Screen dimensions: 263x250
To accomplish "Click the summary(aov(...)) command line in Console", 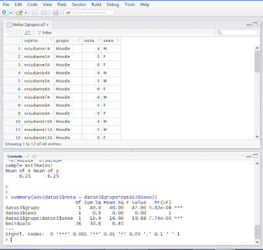I will [82, 197].
